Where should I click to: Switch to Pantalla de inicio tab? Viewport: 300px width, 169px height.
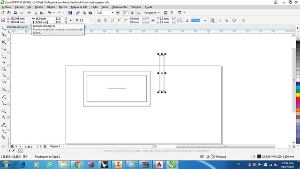17,27
